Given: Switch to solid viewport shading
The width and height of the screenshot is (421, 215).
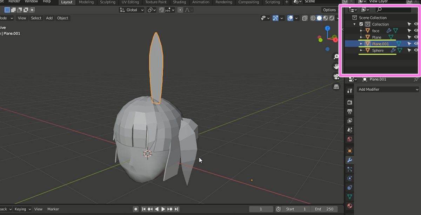Looking at the screenshot, I should [x=319, y=18].
